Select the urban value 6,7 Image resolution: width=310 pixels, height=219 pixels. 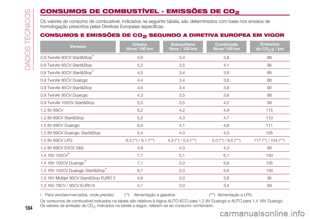pyautogui.click(x=140, y=171)
